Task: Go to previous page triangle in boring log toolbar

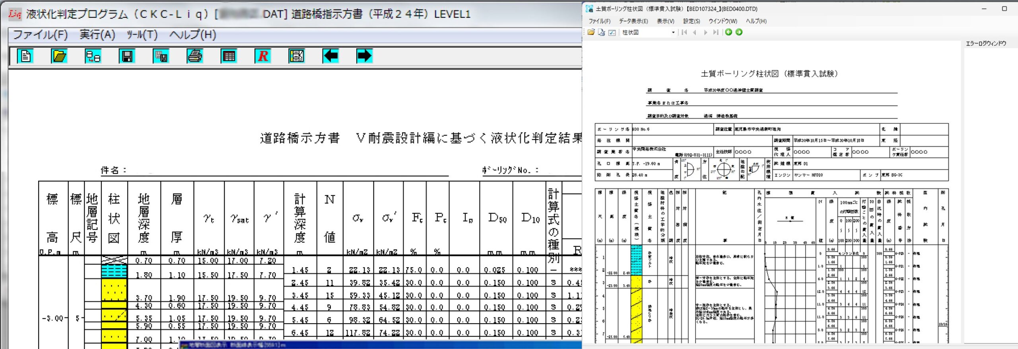Action: click(x=694, y=32)
